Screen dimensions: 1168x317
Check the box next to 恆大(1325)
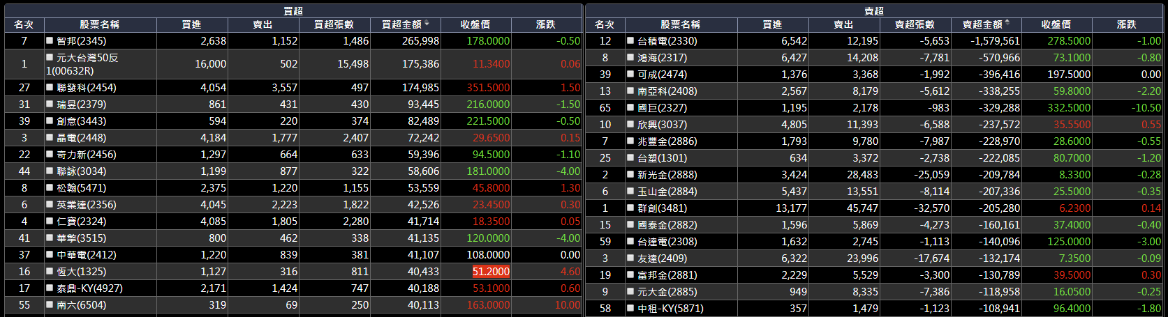[x=50, y=271]
